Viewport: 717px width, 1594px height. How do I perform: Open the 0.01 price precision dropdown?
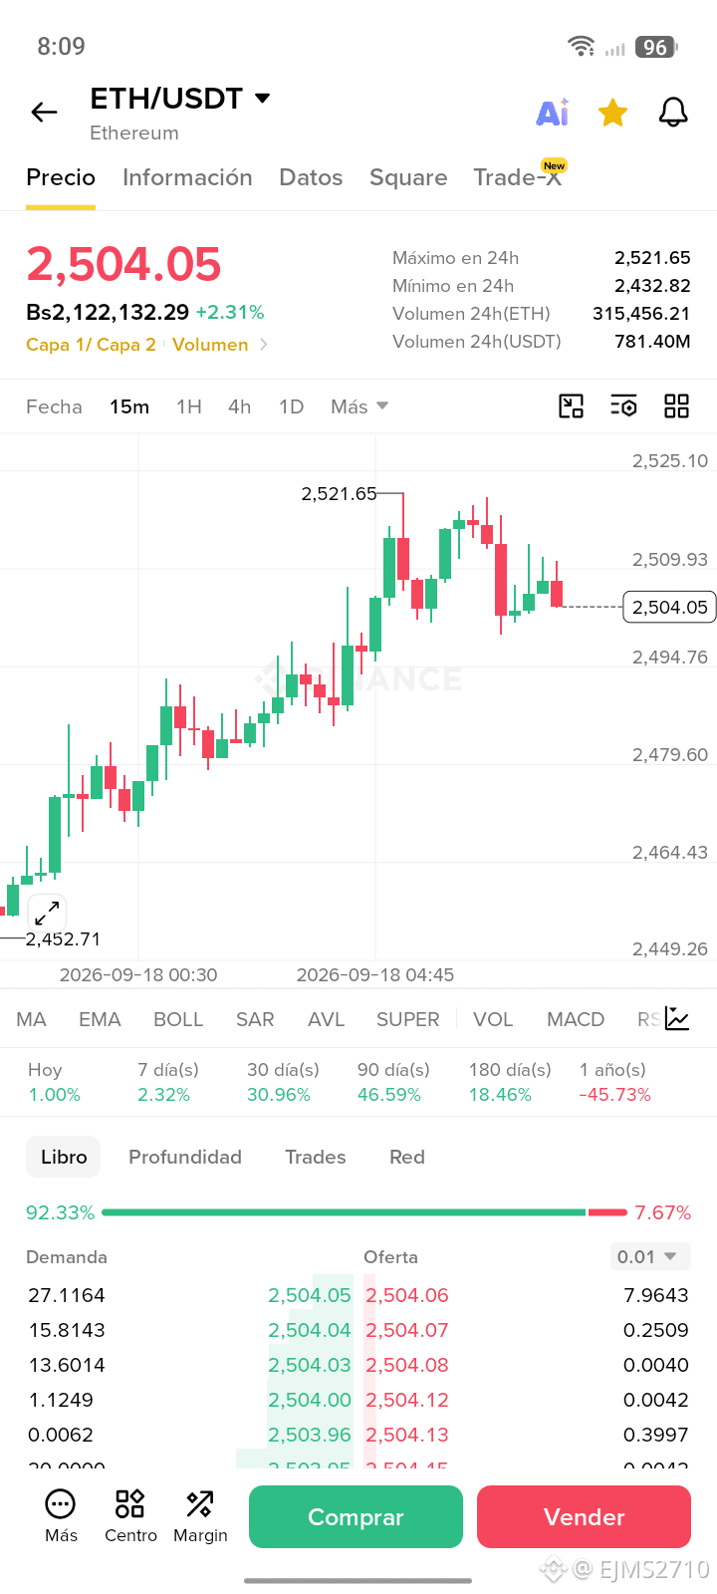650,1256
